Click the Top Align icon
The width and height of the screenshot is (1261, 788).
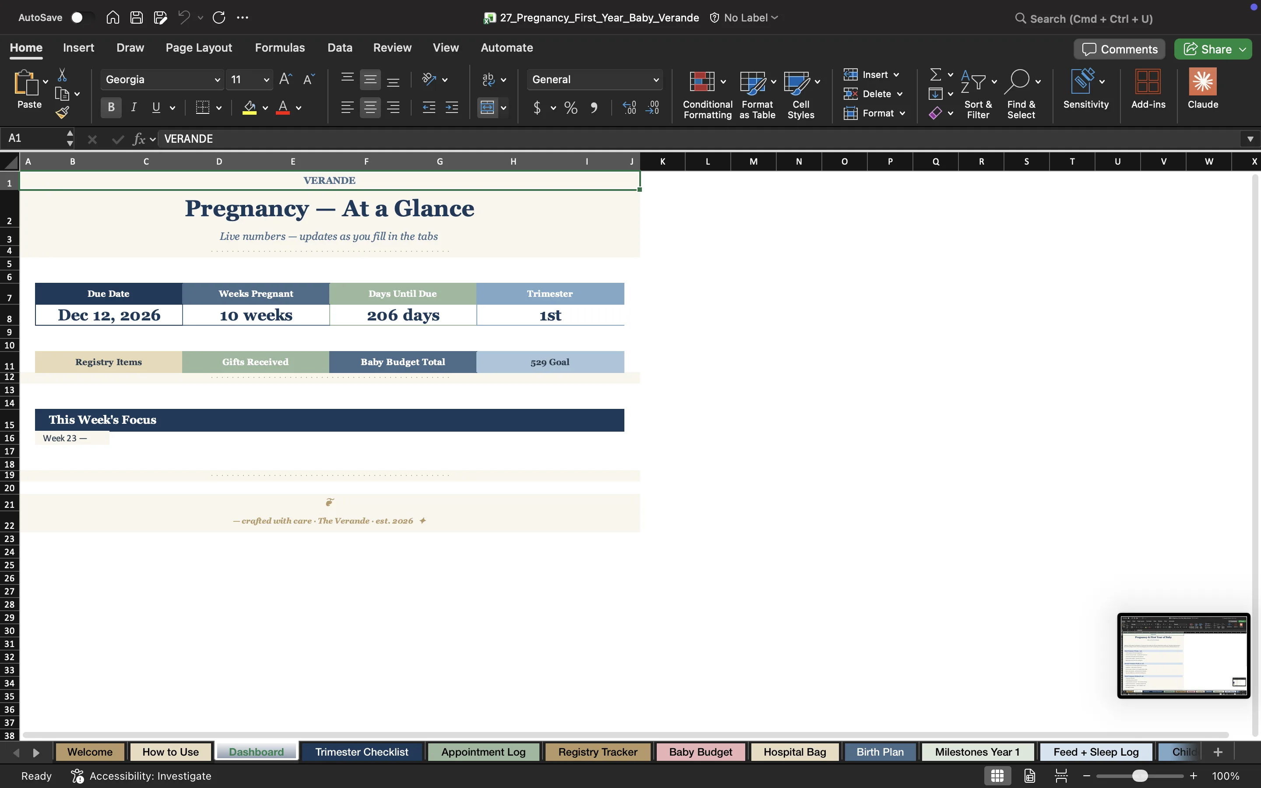coord(347,79)
